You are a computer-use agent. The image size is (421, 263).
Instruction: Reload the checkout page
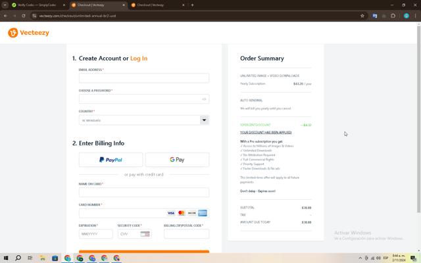[24, 16]
